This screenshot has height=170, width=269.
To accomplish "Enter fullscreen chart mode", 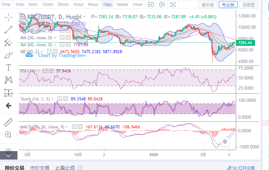I will [x=173, y=5].
